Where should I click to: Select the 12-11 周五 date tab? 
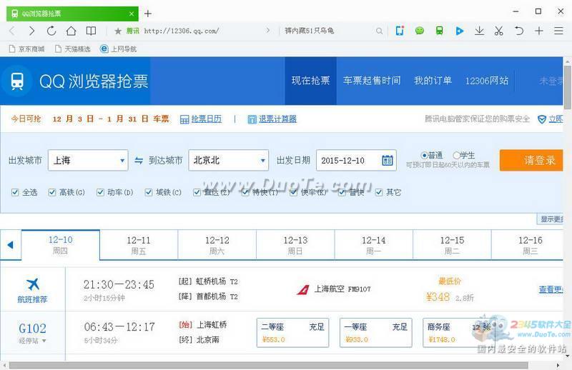click(139, 245)
